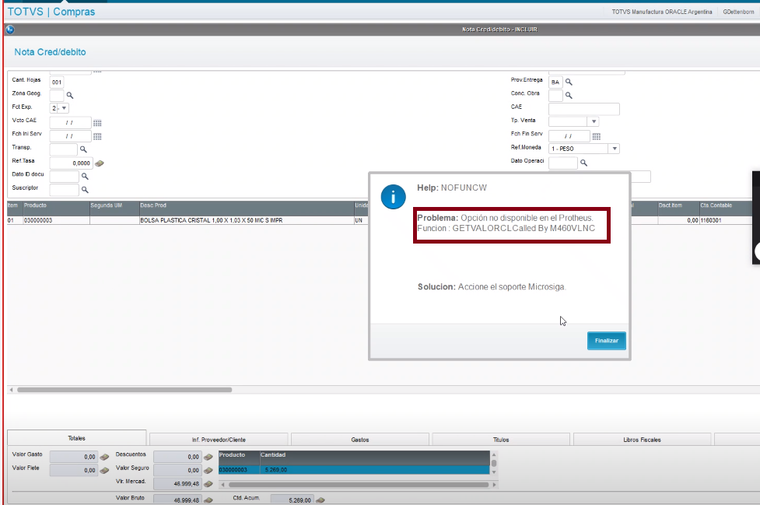This screenshot has height=505, width=760.
Task: Click calculator icon next to Valor Flete
Action: tap(104, 470)
